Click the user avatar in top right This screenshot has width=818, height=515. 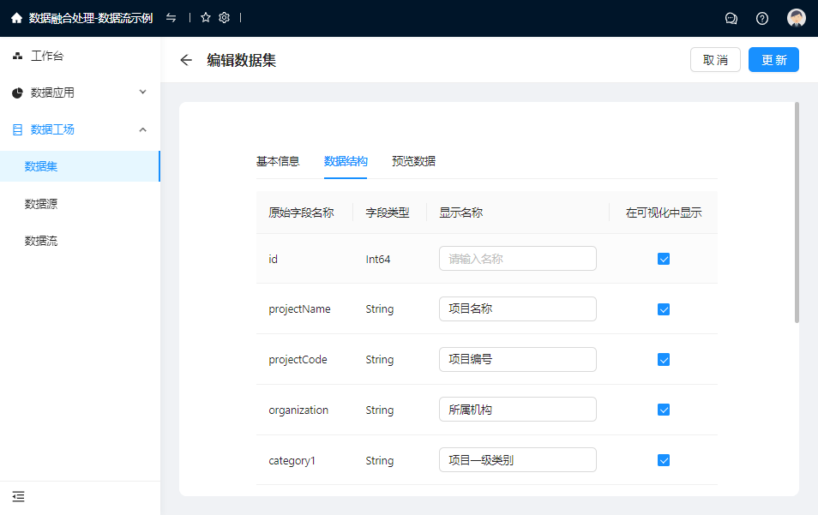[x=797, y=18]
